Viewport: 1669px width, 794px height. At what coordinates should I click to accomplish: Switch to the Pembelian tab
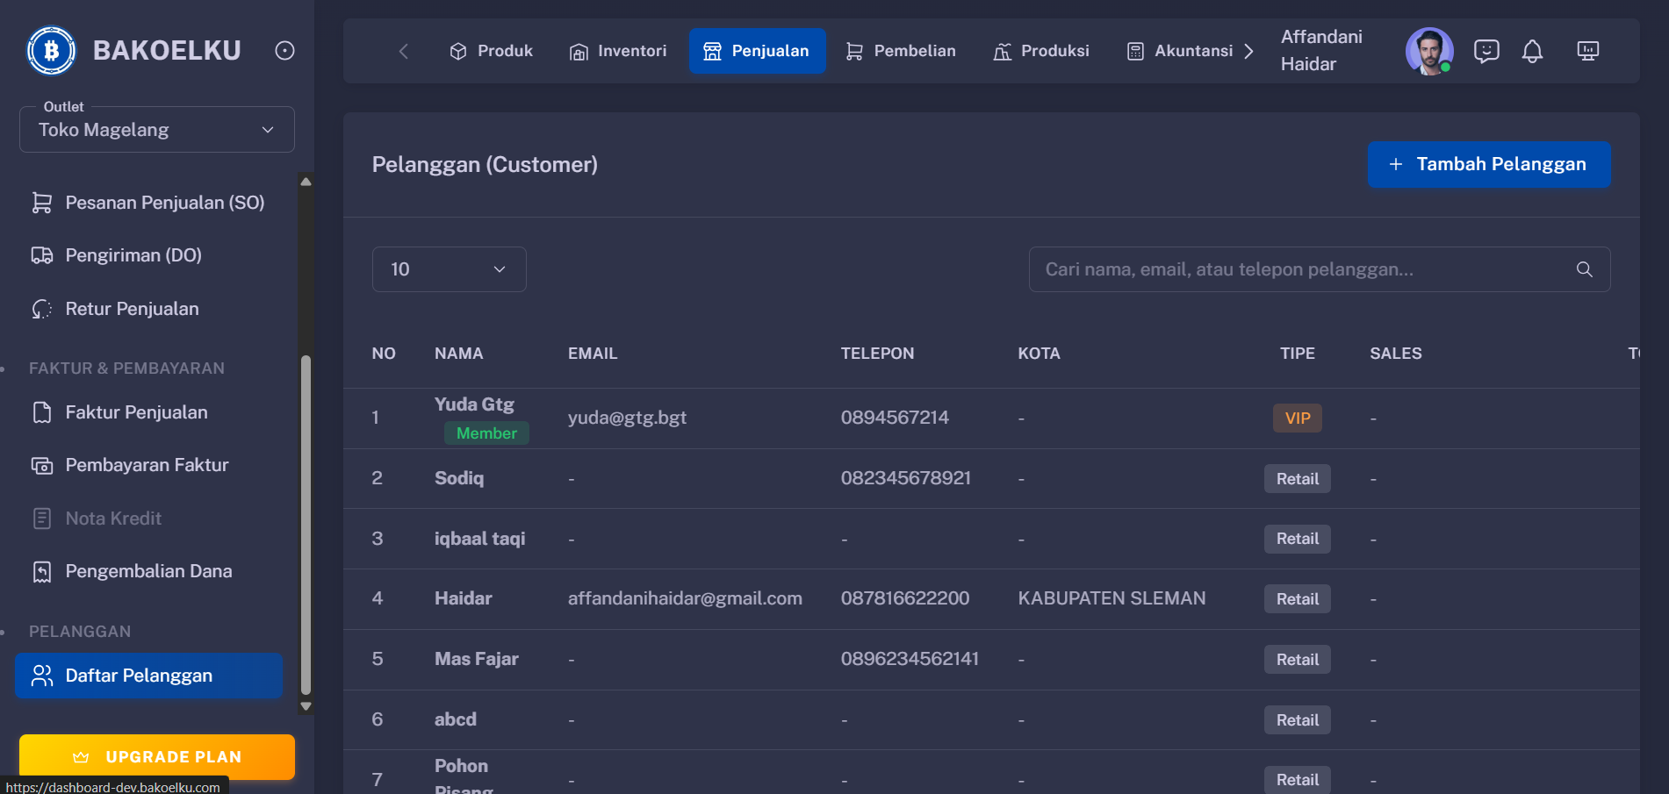[899, 51]
